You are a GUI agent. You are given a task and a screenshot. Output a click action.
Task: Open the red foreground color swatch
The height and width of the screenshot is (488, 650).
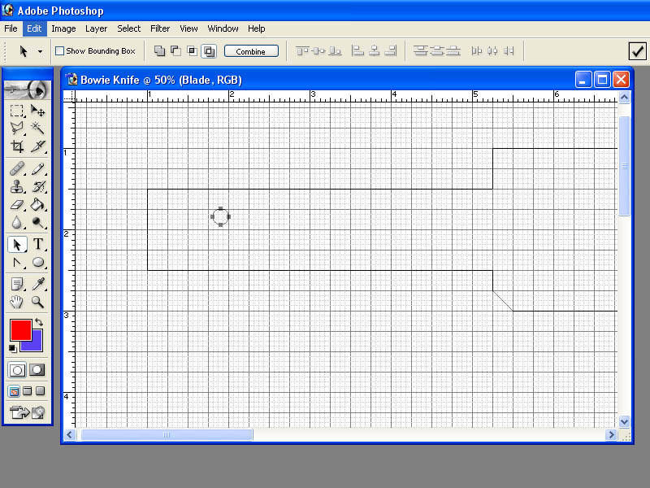[21, 330]
